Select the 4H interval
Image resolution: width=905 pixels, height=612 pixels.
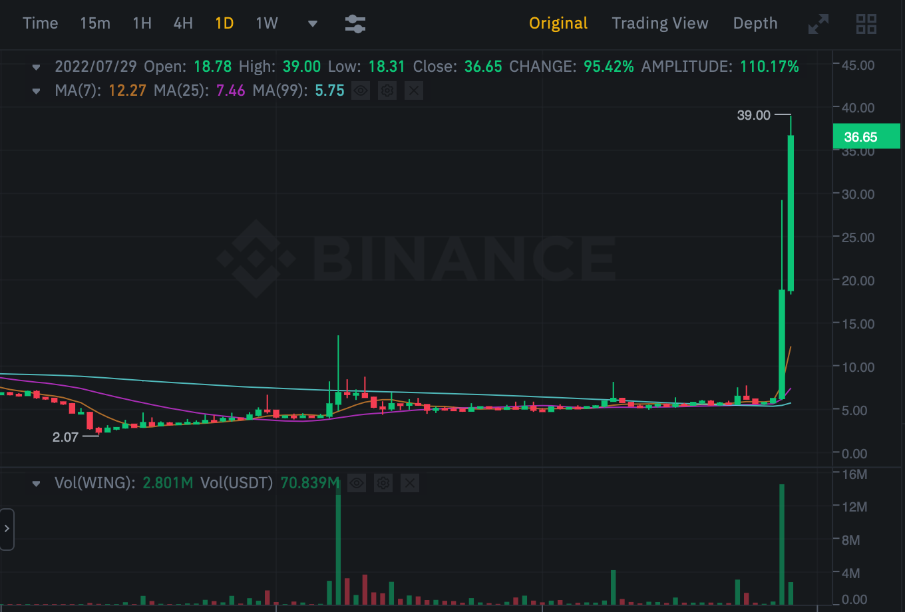click(x=183, y=23)
